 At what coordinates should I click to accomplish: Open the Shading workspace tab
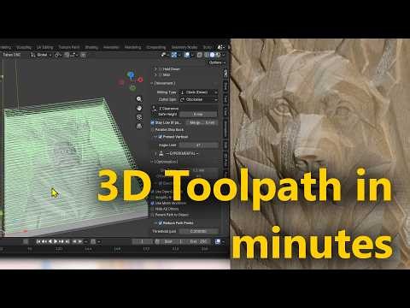tap(91, 47)
